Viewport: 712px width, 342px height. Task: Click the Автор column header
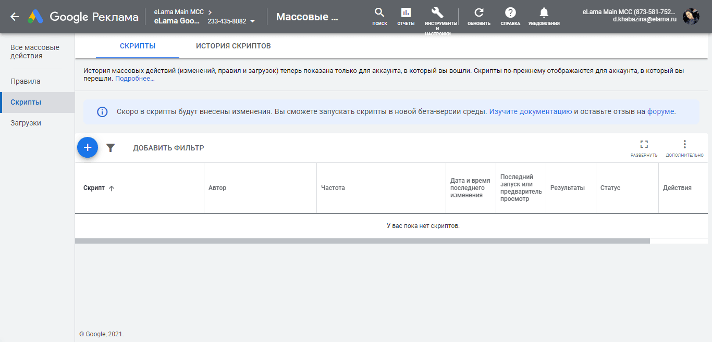tap(217, 188)
